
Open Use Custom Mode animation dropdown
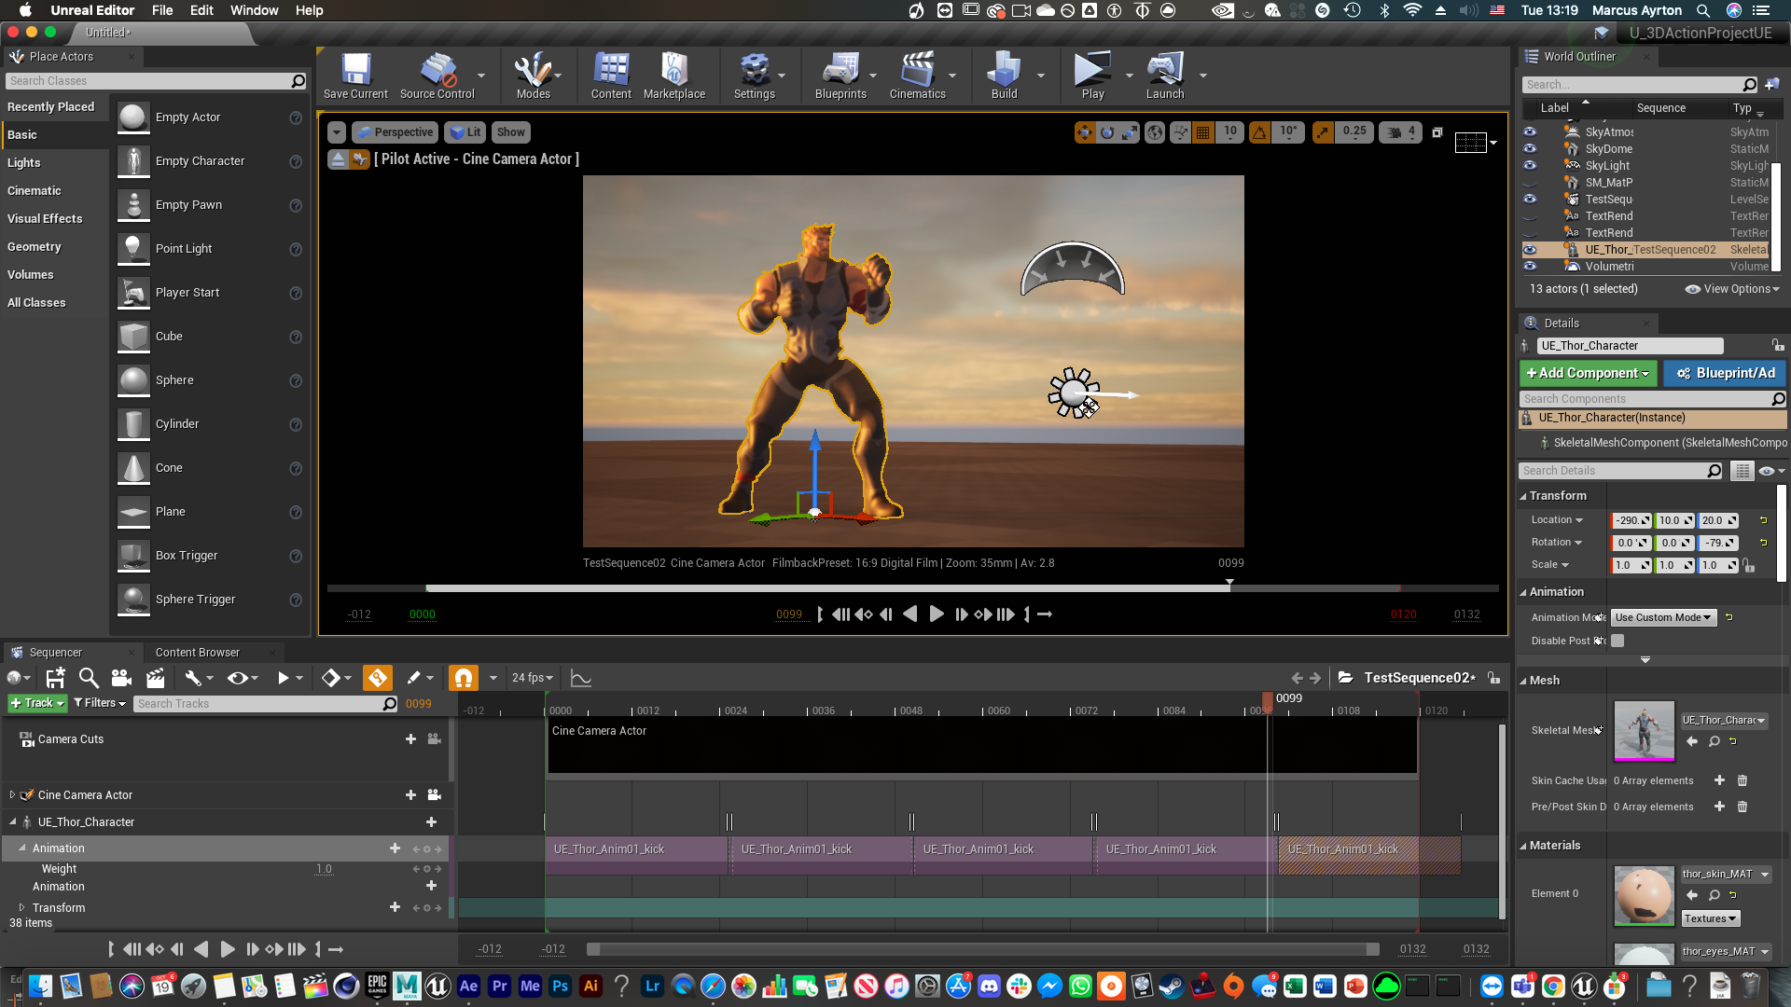1663,617
